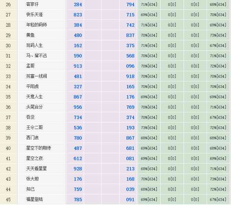Click the 73%[634] cell in 王令二哥 row

pos(149,128)
